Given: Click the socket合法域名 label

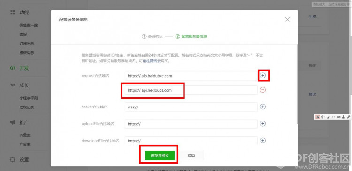Looking at the screenshot, I should tap(94, 107).
